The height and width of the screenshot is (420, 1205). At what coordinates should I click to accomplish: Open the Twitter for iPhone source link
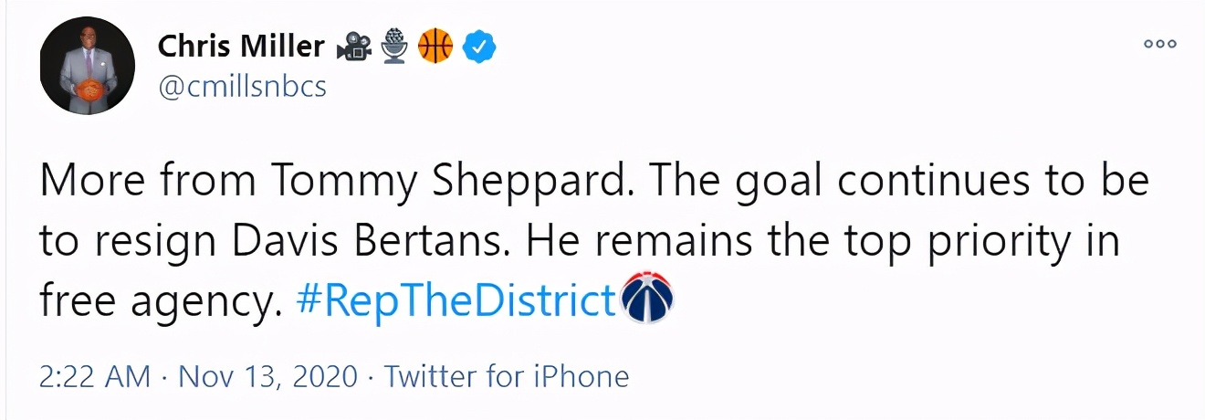tap(507, 375)
